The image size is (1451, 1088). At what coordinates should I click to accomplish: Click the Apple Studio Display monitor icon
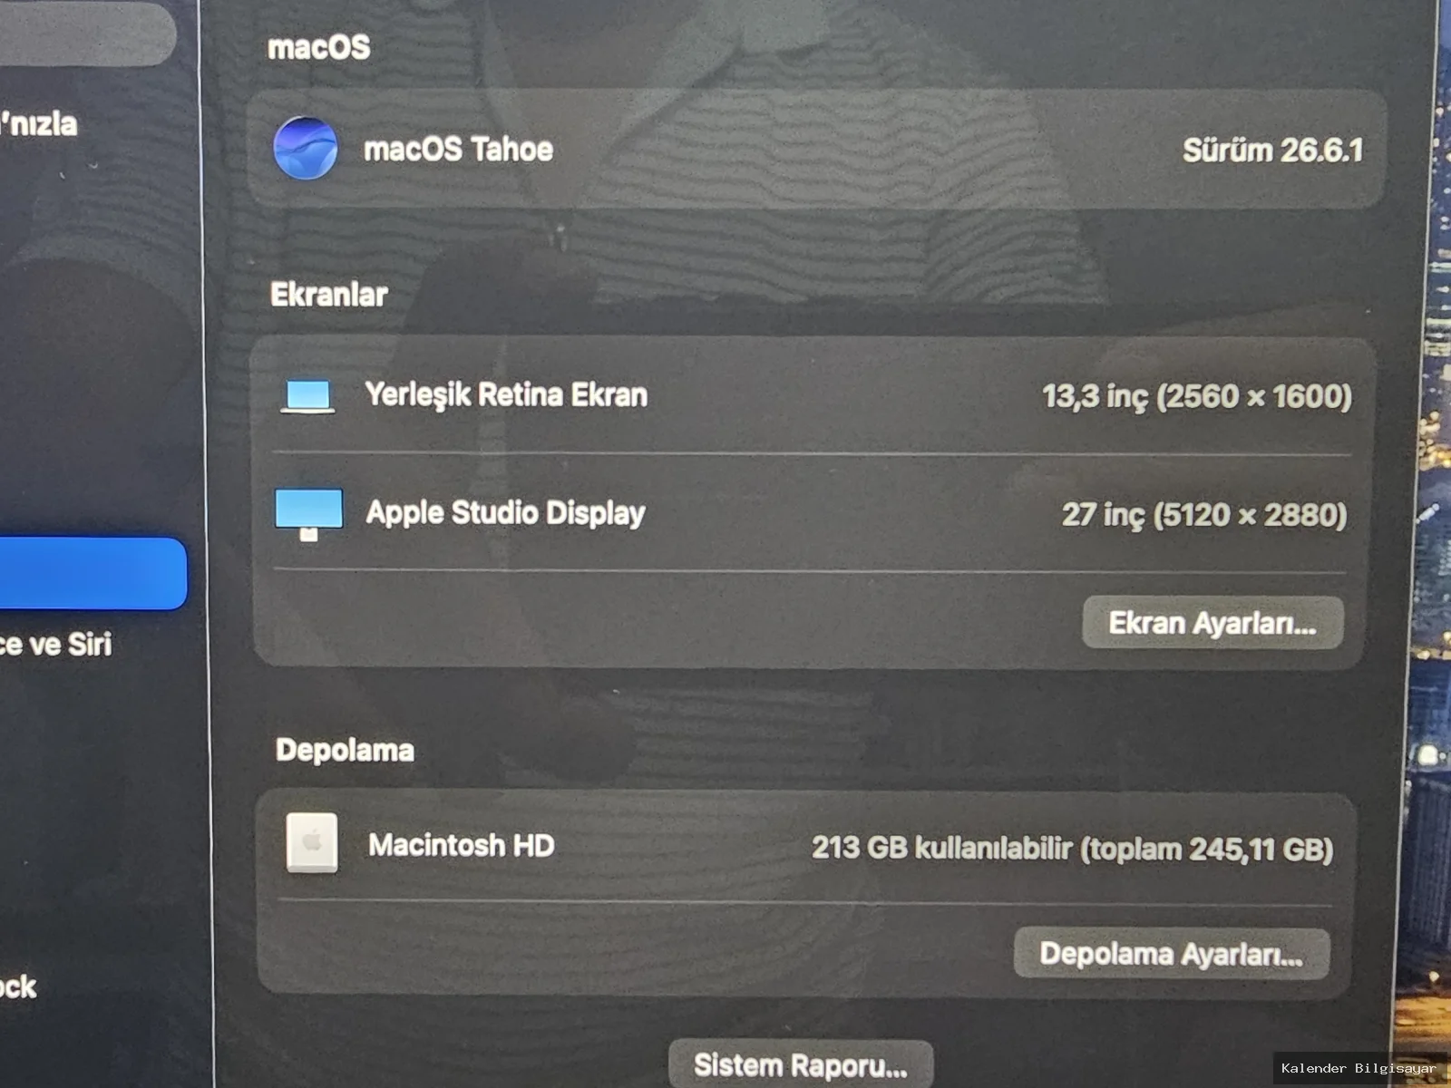click(x=308, y=514)
